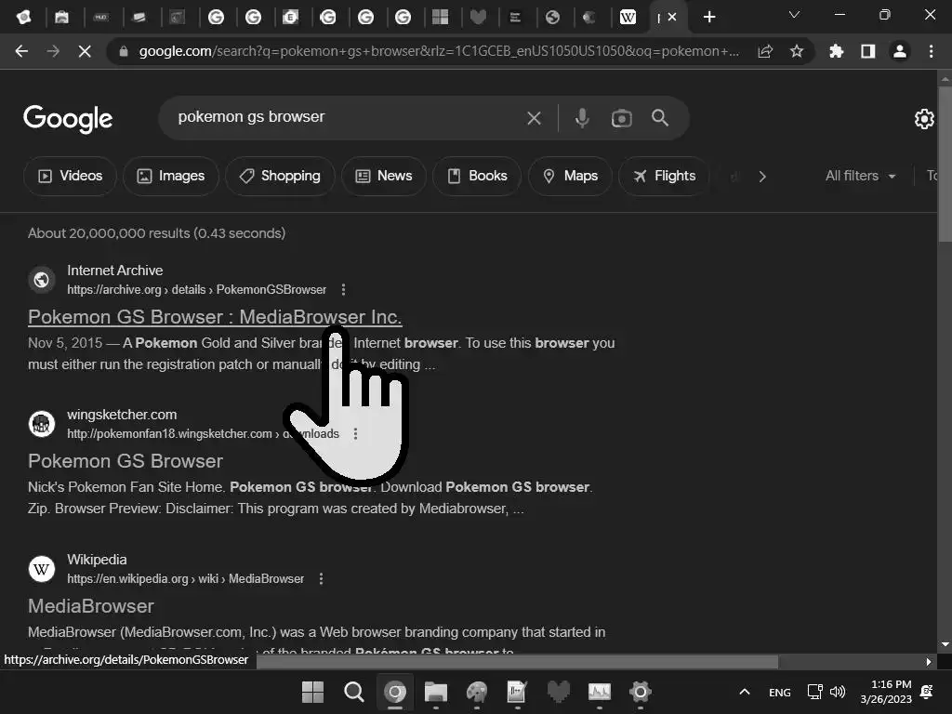Viewport: 952px width, 714px height.
Task: Filter results by Flights
Action: 664,176
